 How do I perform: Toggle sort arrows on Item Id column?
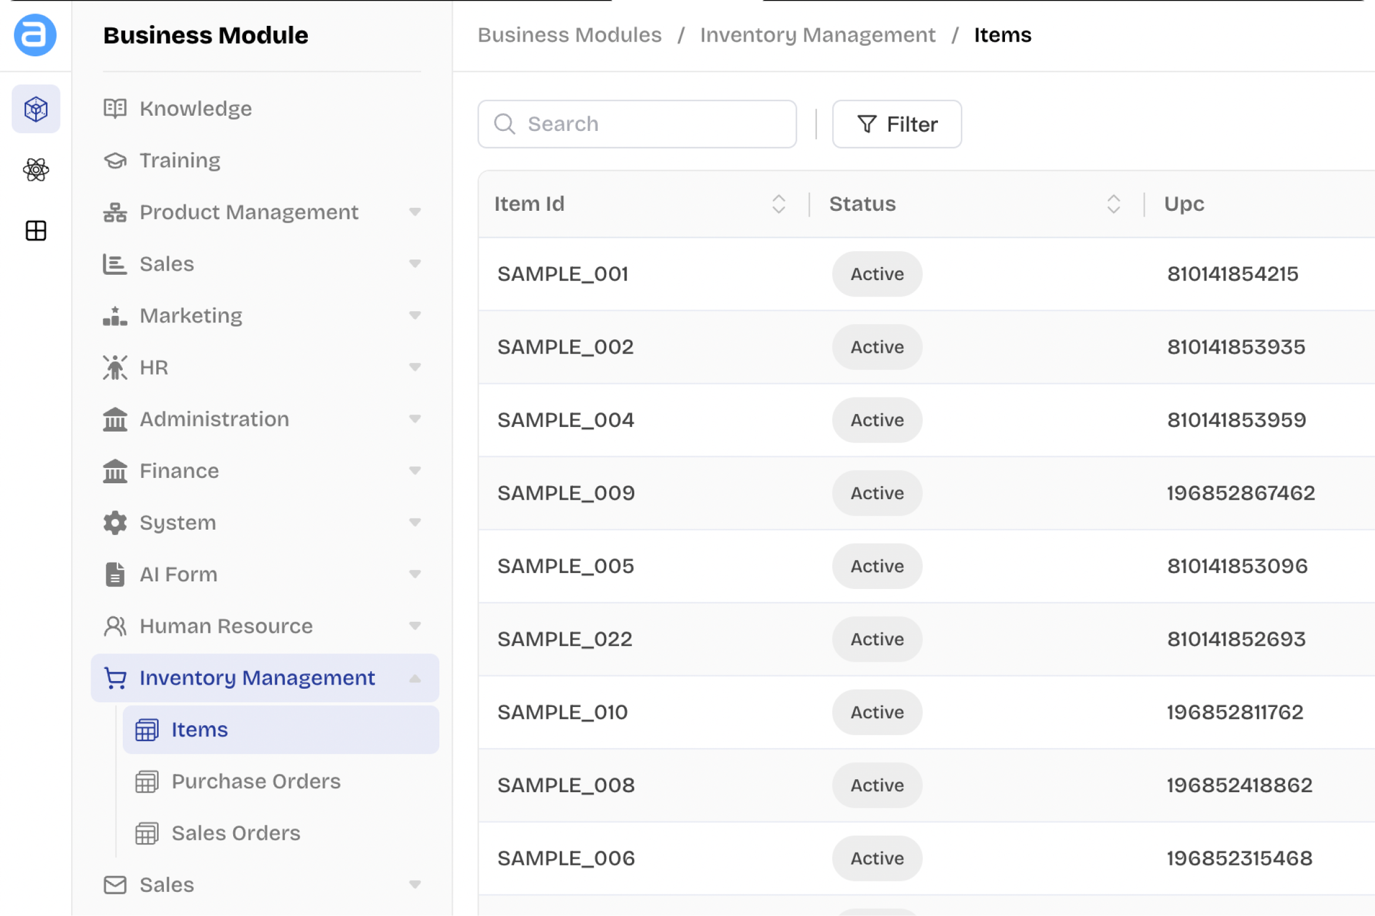(x=779, y=204)
